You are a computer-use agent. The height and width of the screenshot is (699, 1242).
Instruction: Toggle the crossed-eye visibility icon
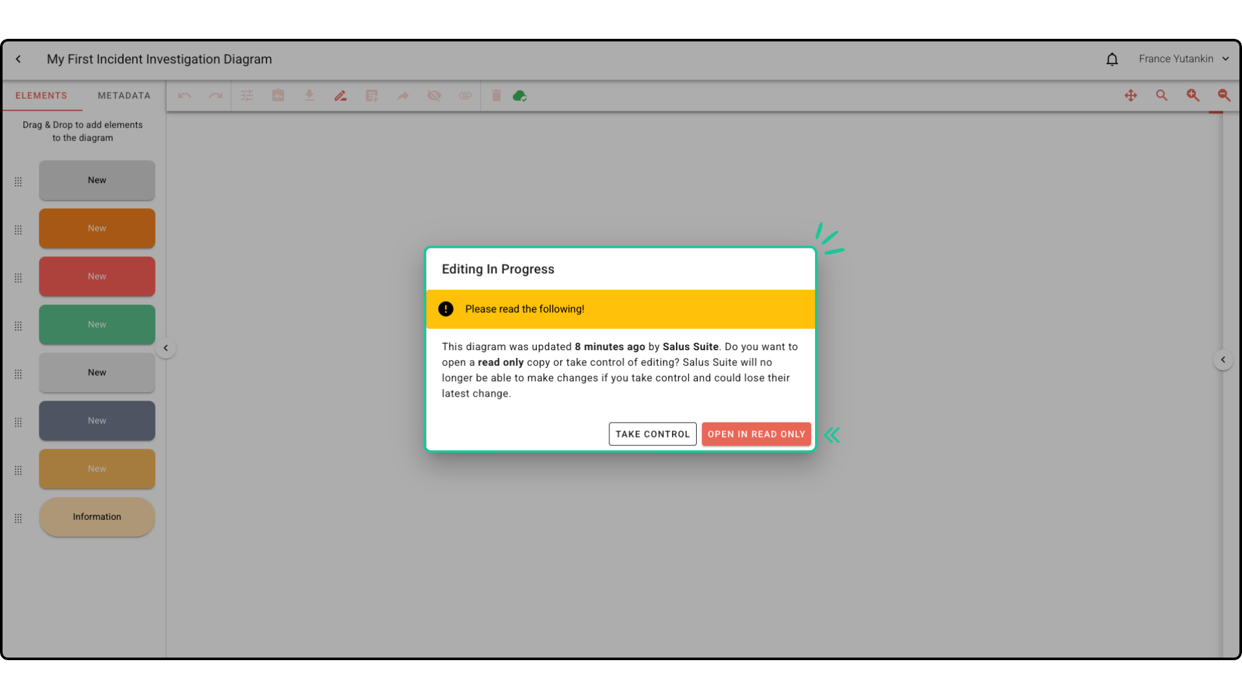click(x=434, y=96)
